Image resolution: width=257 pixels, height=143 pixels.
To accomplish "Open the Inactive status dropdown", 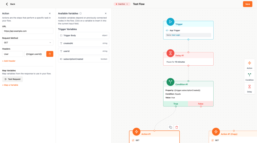I will [x=122, y=4].
